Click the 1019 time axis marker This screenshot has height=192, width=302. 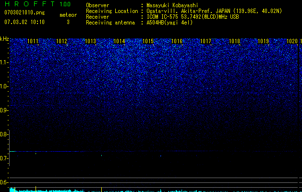263,41
